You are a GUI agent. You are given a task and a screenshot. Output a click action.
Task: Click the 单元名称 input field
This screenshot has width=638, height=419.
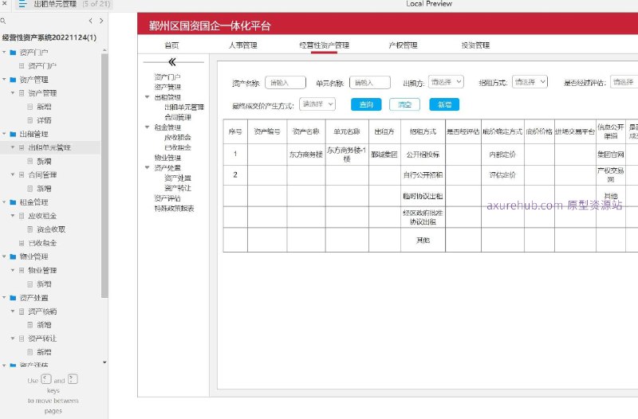370,83
